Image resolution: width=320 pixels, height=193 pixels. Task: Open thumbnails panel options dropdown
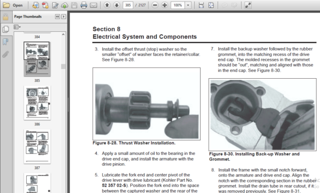[17, 27]
